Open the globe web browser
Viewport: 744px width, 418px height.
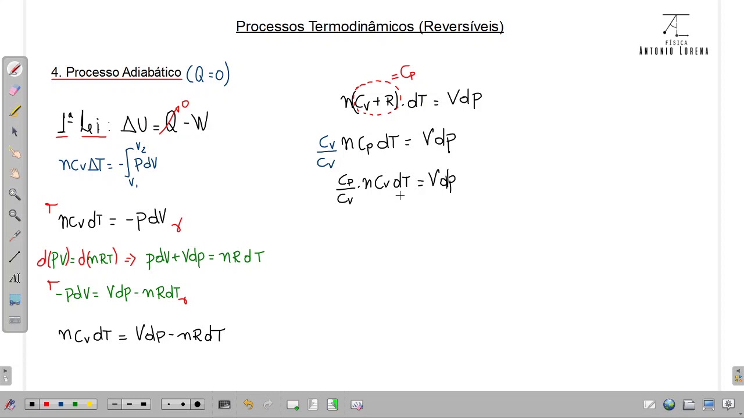pos(669,405)
